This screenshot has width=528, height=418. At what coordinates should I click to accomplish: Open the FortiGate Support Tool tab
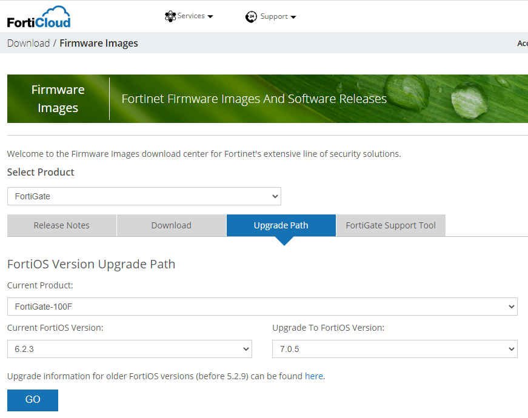(390, 225)
